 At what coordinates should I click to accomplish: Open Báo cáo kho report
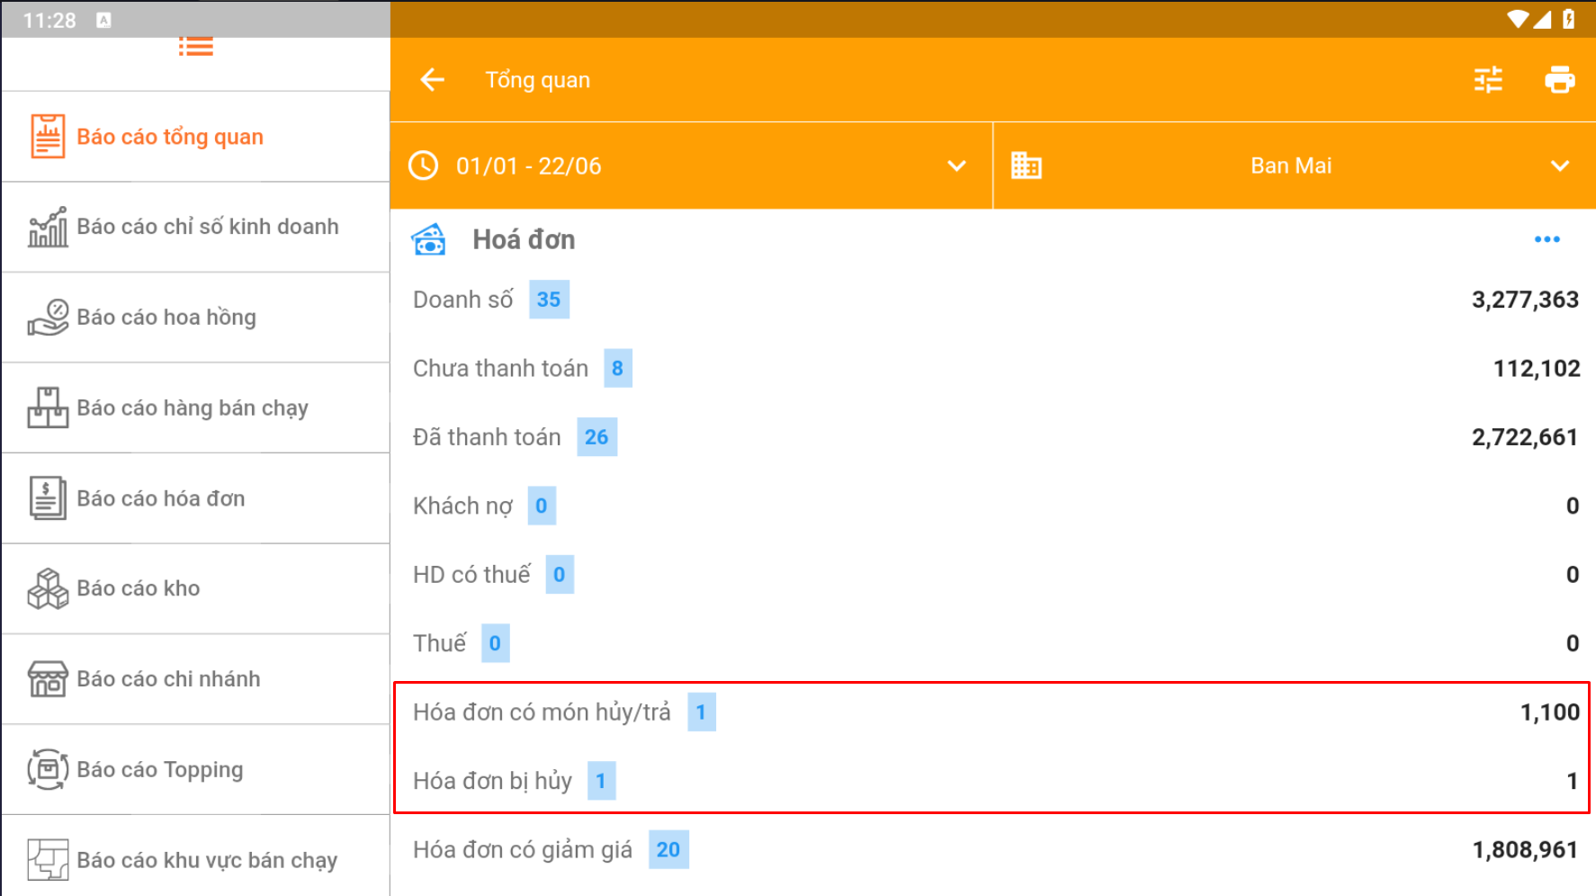click(x=139, y=588)
